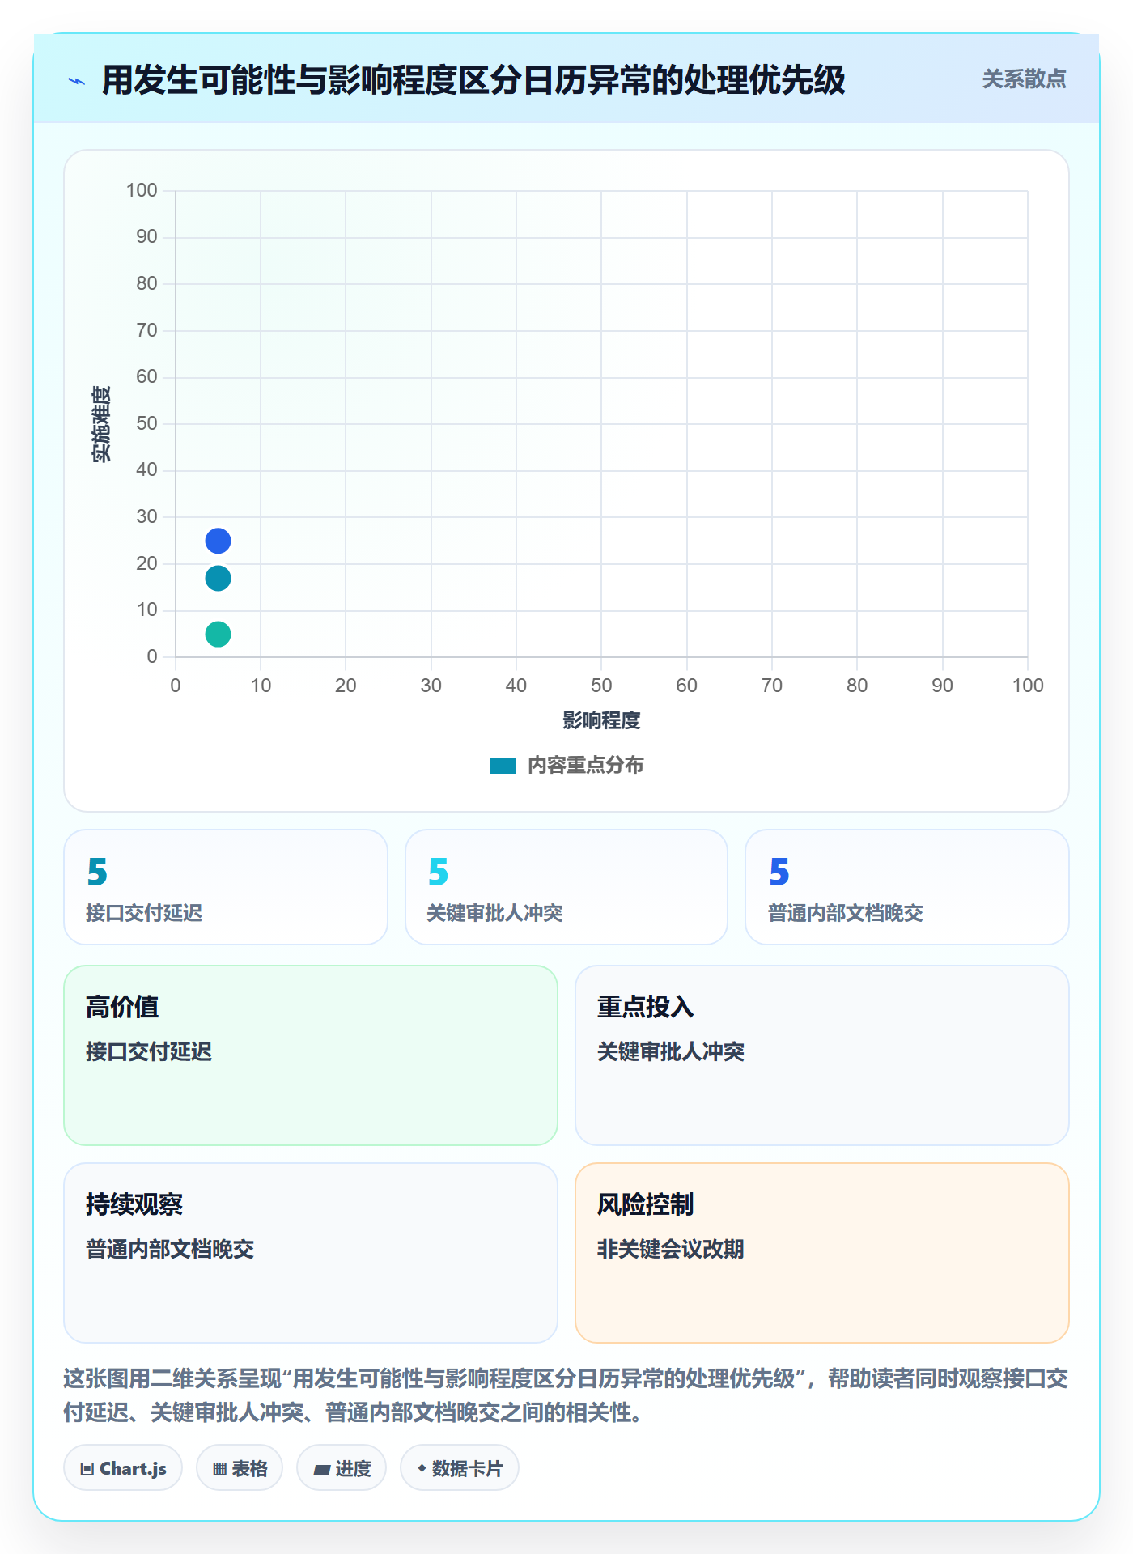Viewport: 1133px width, 1554px height.
Task: Select the 普通内部文档晚交 stat card
Action: (x=907, y=887)
